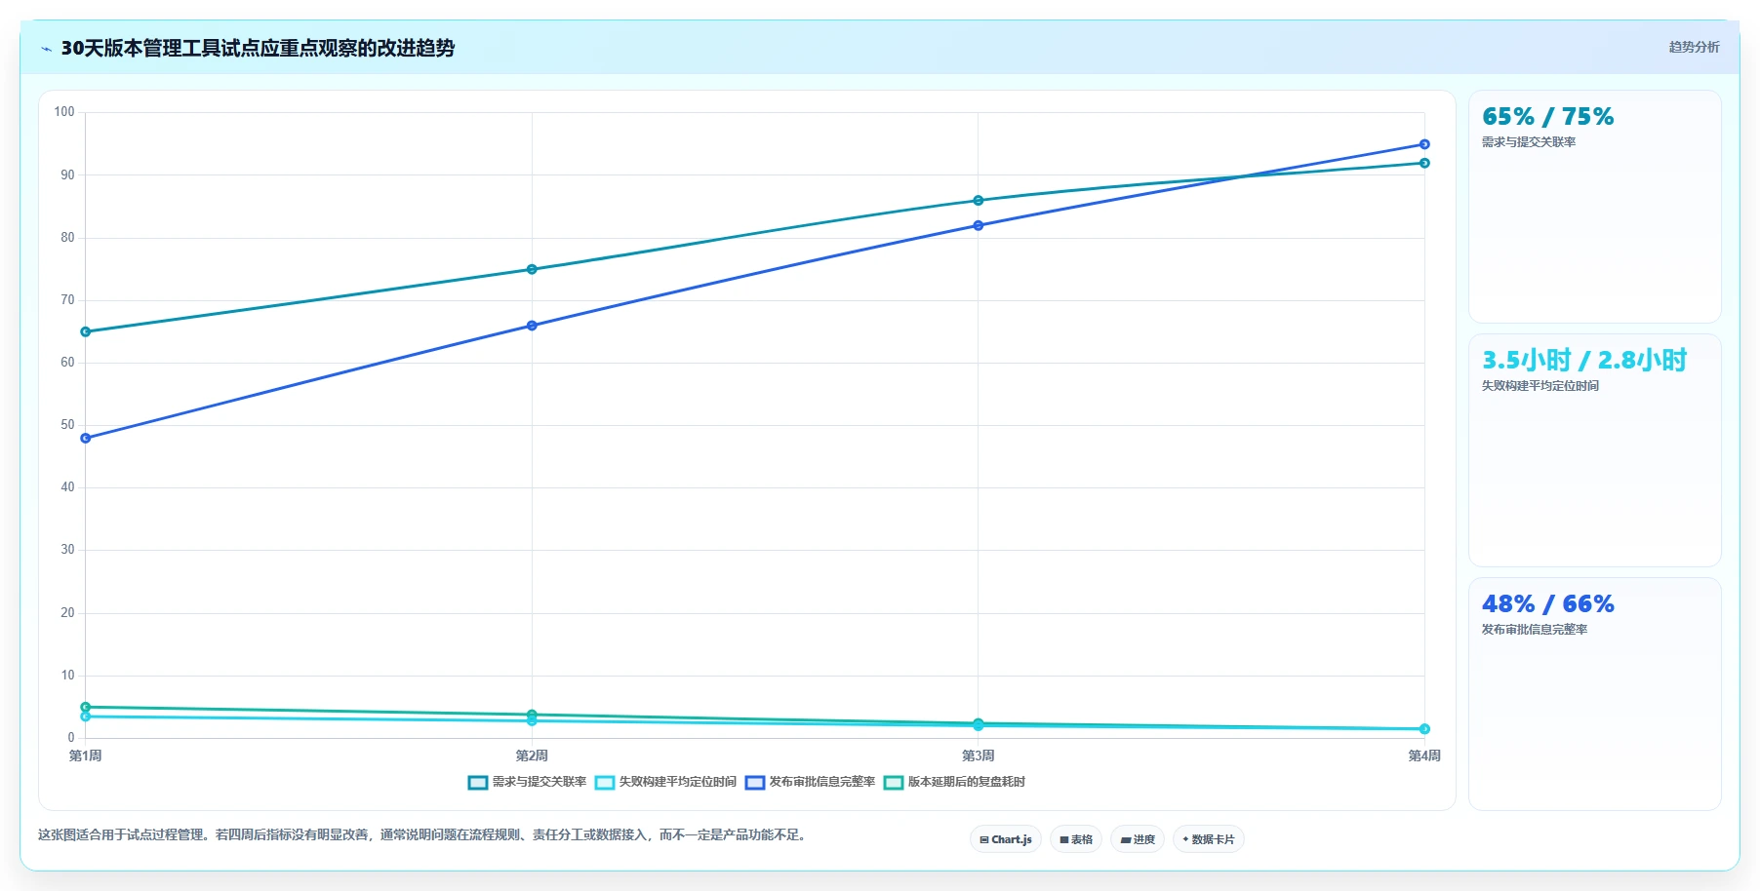The width and height of the screenshot is (1760, 891).
Task: Click the 第2周 x-axis label
Action: 532,755
